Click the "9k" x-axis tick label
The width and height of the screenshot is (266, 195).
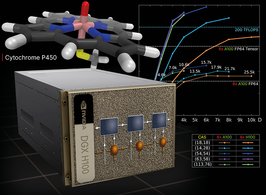pos(240,120)
